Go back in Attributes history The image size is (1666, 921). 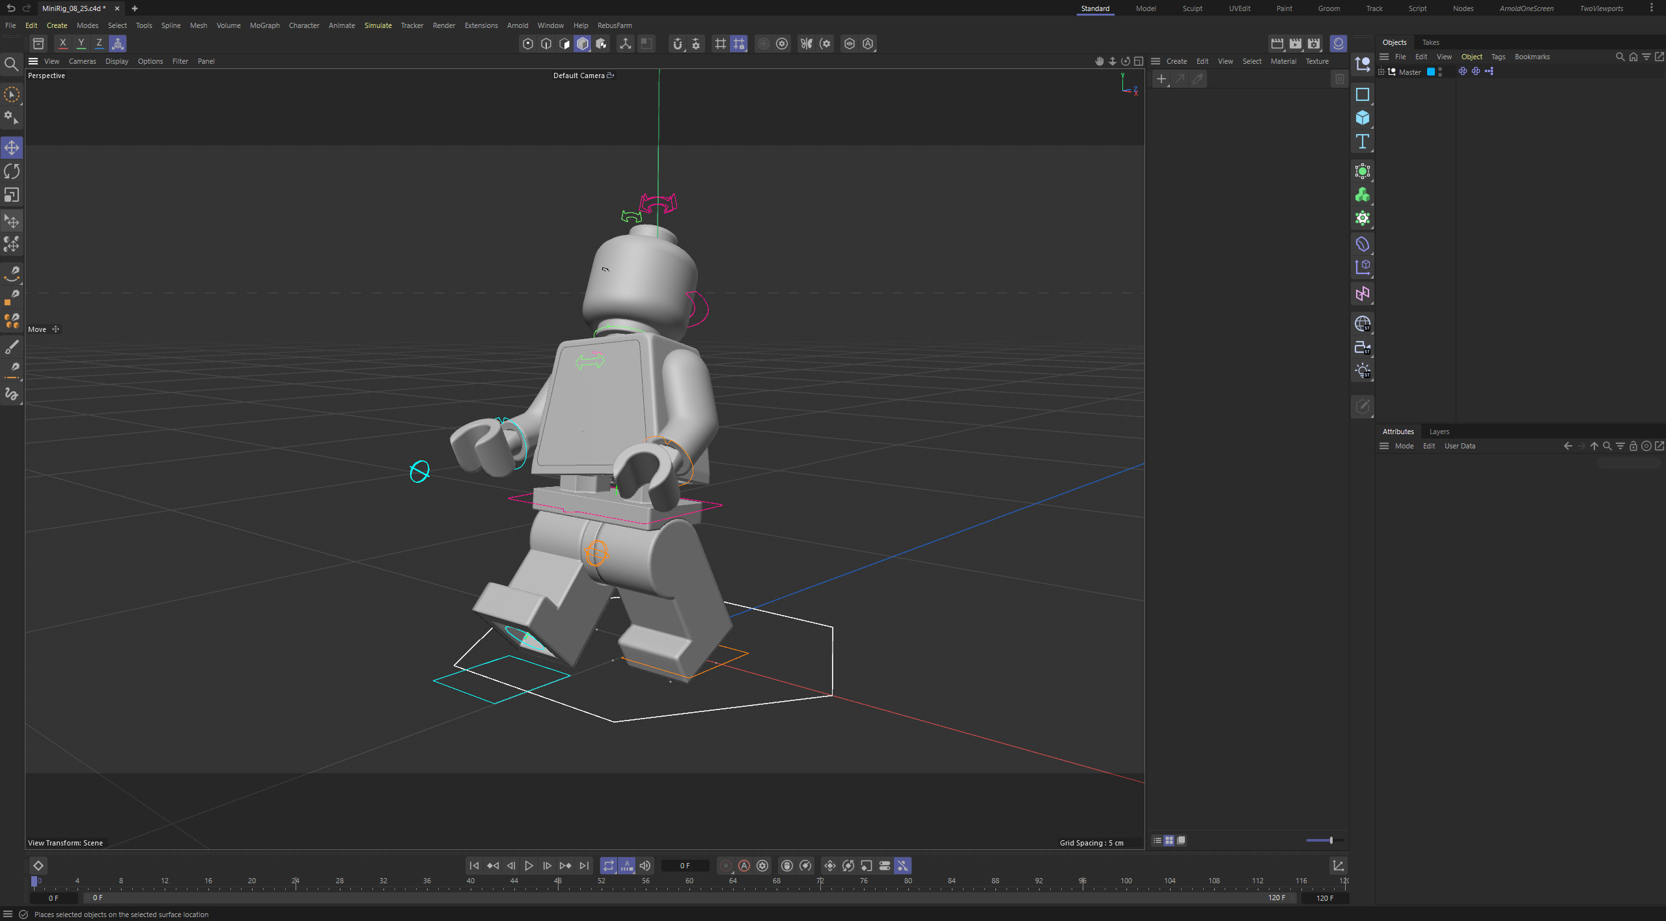[1568, 446]
